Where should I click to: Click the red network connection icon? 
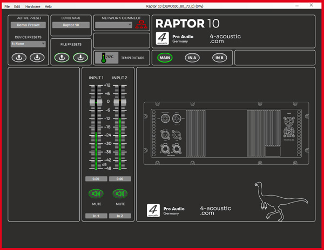[141, 25]
